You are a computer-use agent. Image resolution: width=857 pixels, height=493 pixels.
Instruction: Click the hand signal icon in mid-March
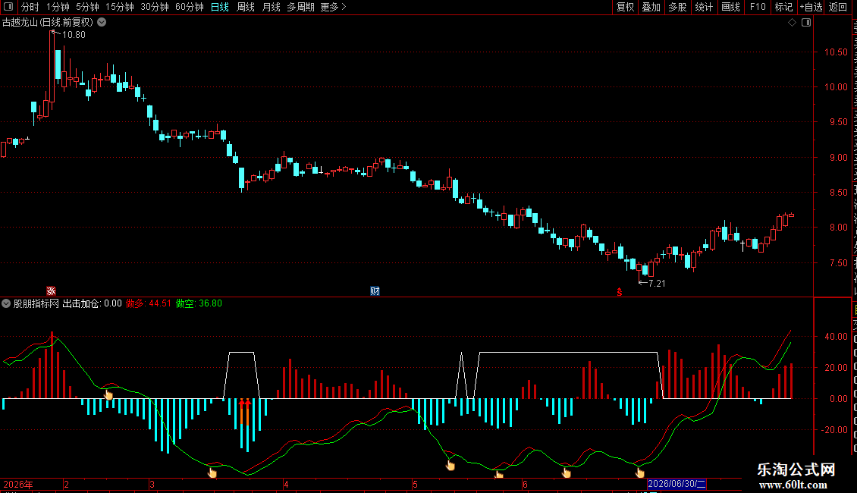point(212,473)
